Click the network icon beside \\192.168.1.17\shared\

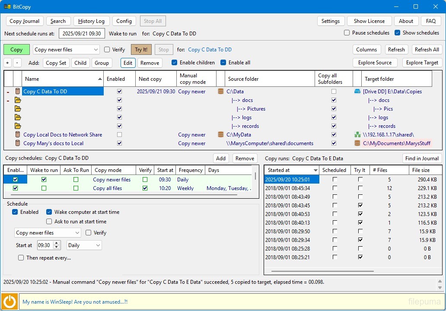pyautogui.click(x=357, y=135)
